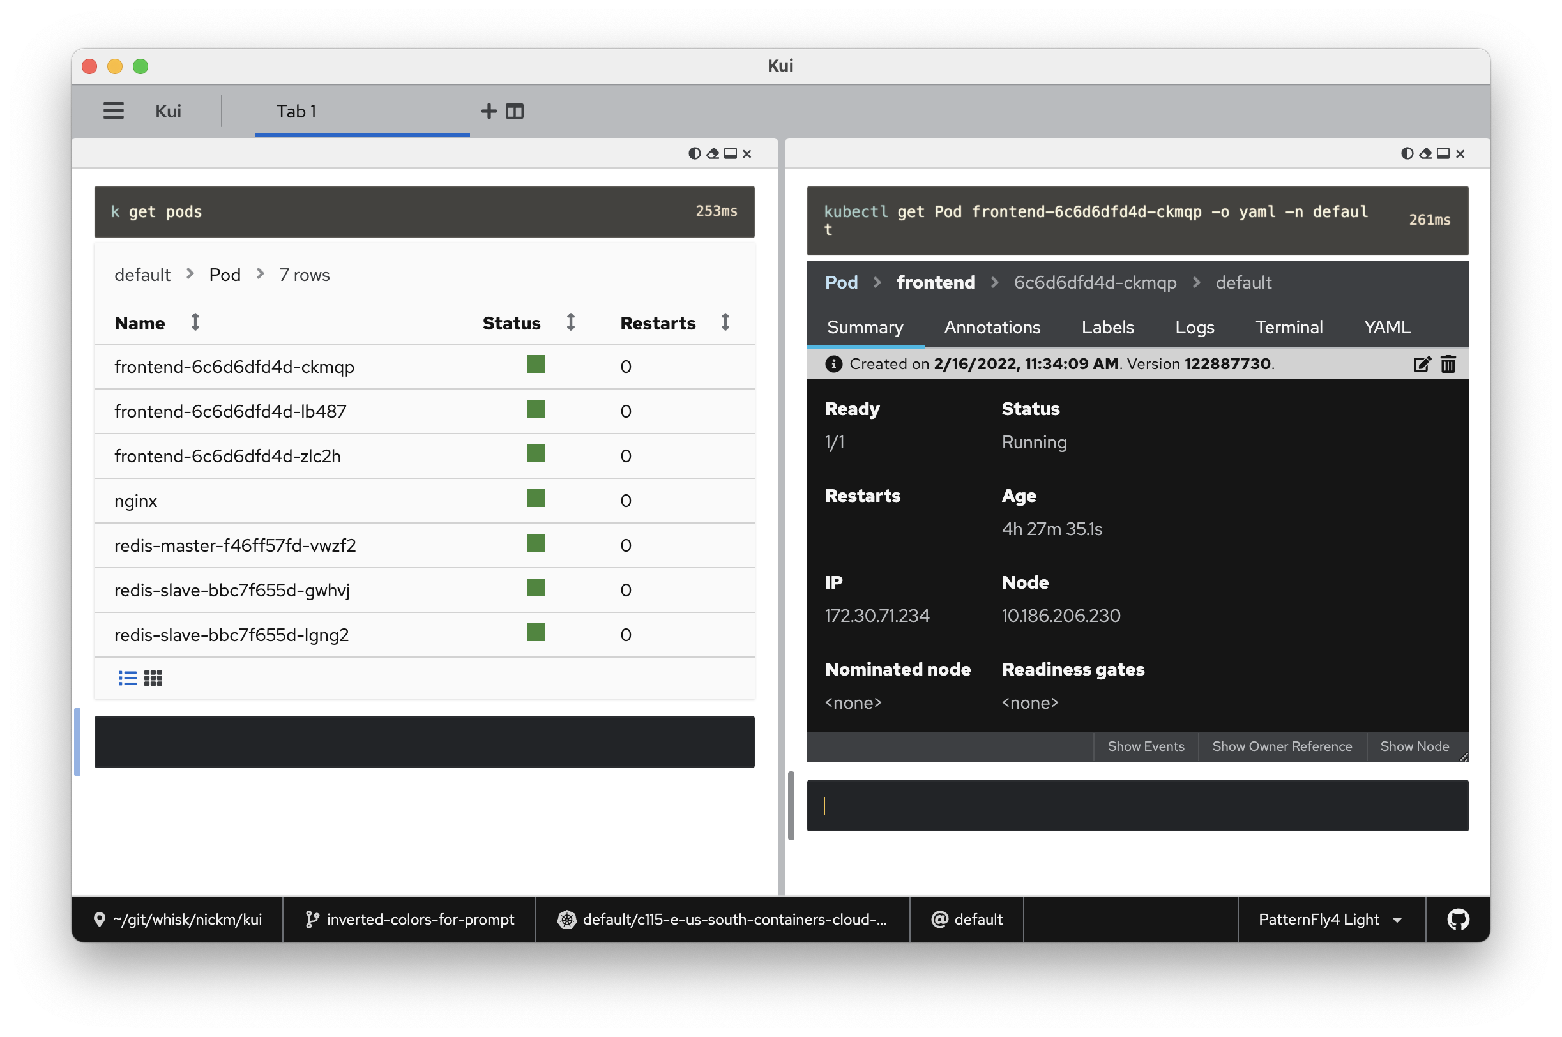
Task: Click the Show Owner Reference button
Action: click(1282, 746)
